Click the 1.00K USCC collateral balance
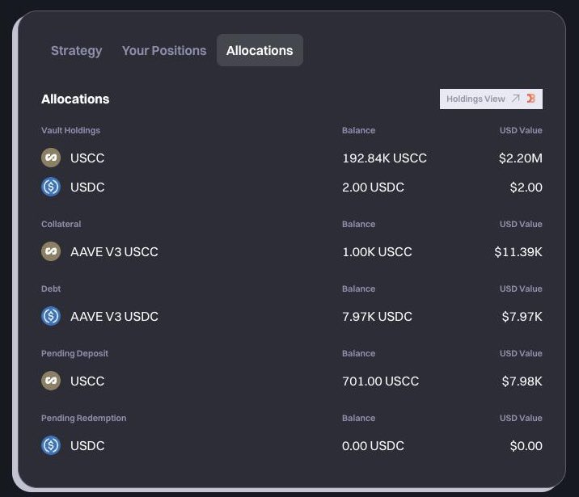 (x=377, y=251)
